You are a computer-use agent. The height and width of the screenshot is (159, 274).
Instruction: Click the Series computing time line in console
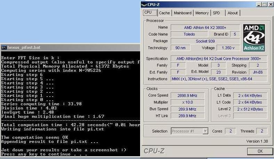tap(41, 104)
